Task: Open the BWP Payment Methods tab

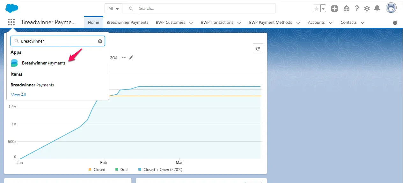Action: tap(270, 22)
